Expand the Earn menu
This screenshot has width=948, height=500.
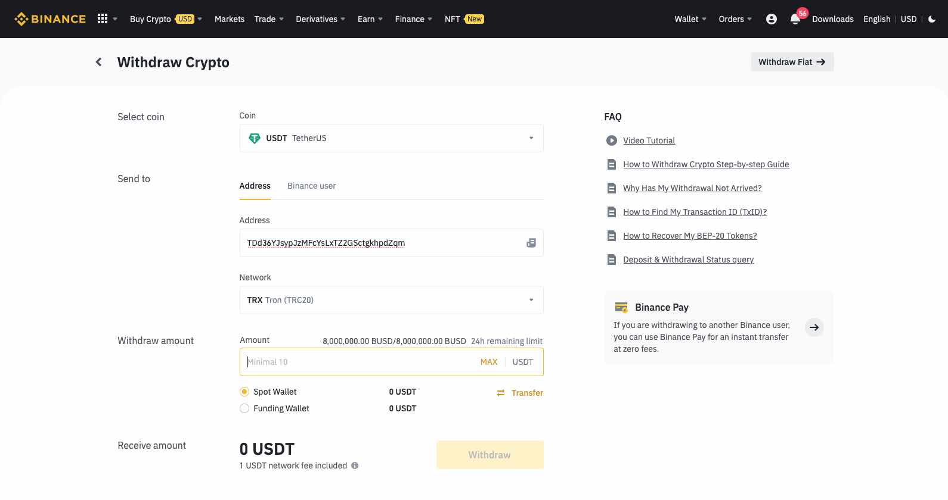pos(370,19)
